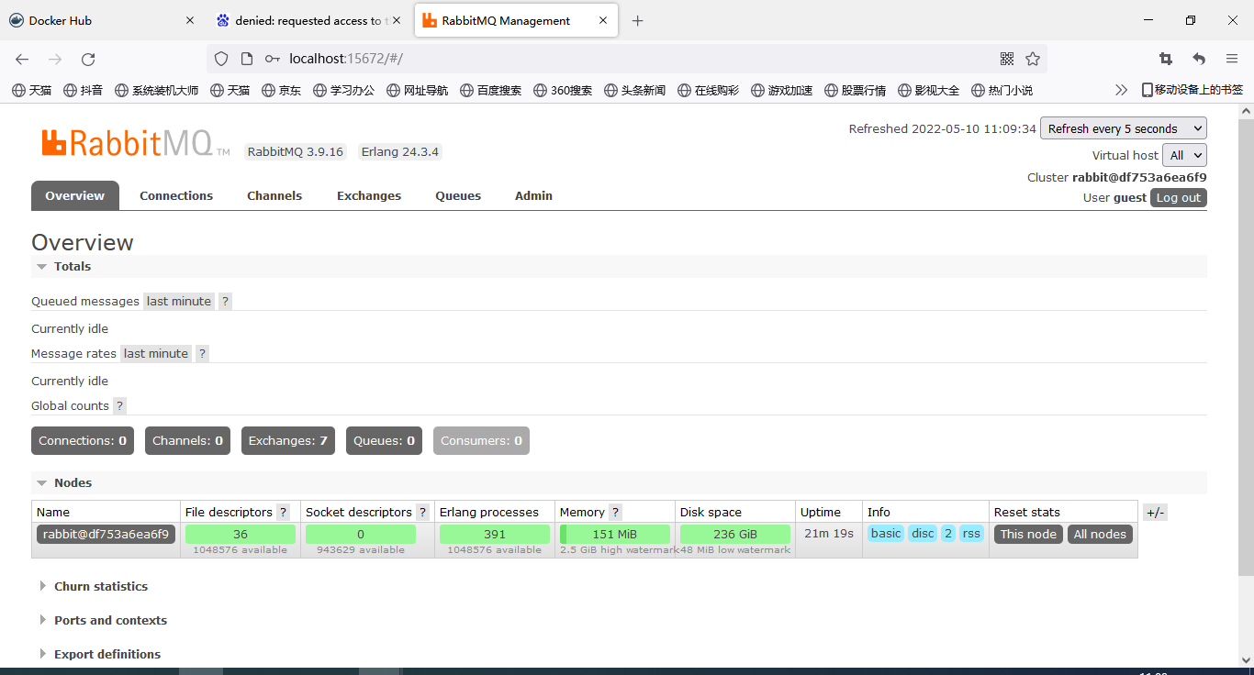
Task: Click the basic info tag
Action: [x=886, y=533]
